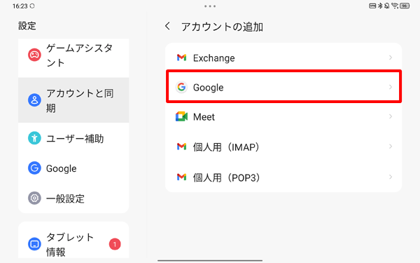Tap the Google G logo in the account list

181,87
